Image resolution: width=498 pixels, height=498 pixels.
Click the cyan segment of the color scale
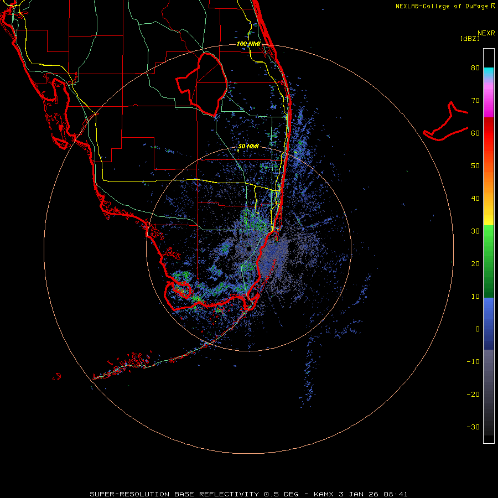[x=489, y=72]
